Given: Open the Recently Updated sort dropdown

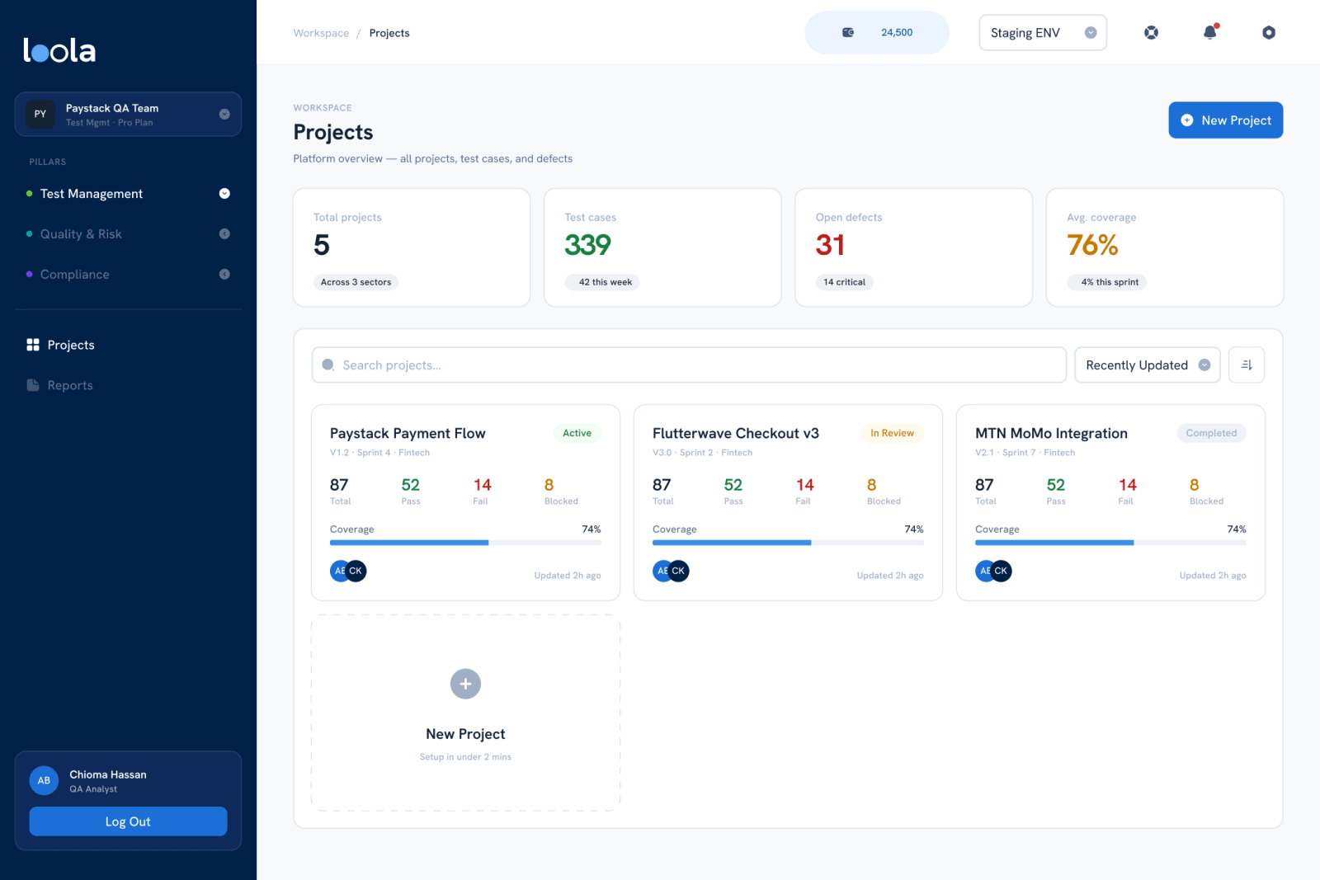Looking at the screenshot, I should pos(1148,365).
